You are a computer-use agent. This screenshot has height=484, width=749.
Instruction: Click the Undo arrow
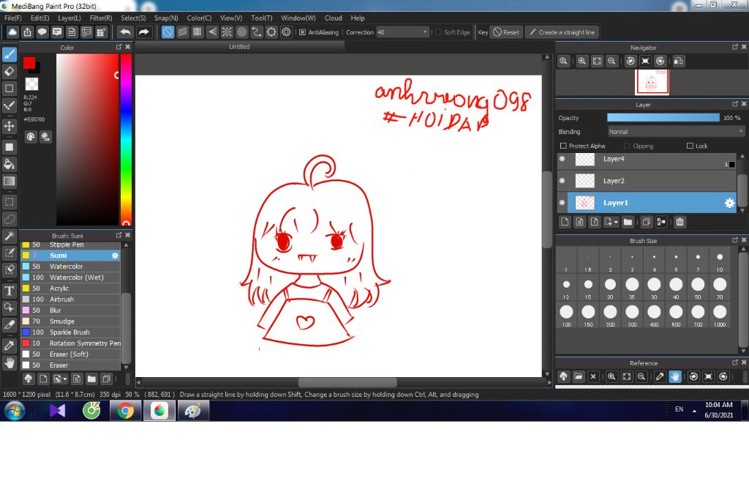(x=126, y=32)
